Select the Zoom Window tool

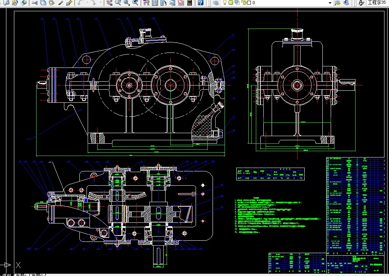[127, 3]
